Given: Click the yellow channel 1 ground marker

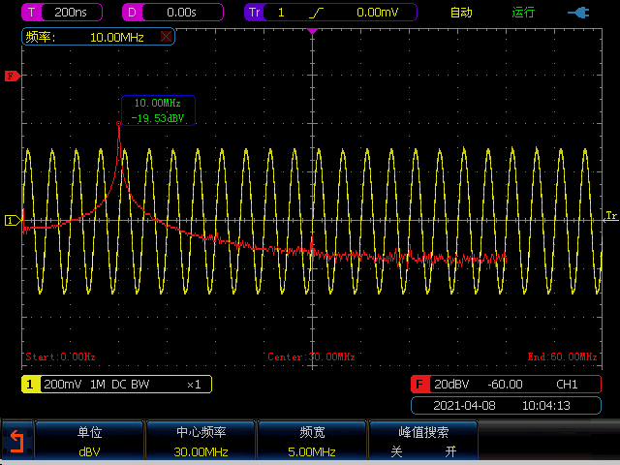Looking at the screenshot, I should point(12,221).
